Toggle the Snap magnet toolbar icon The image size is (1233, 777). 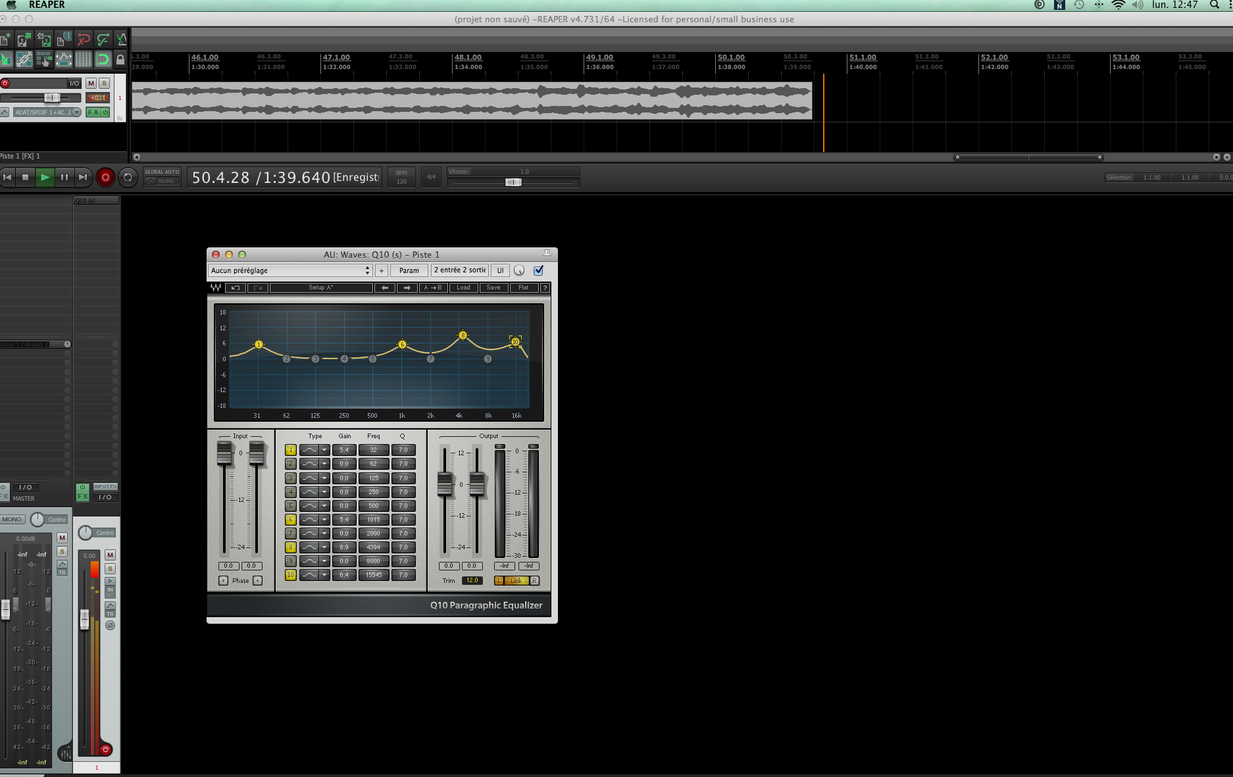coord(103,60)
